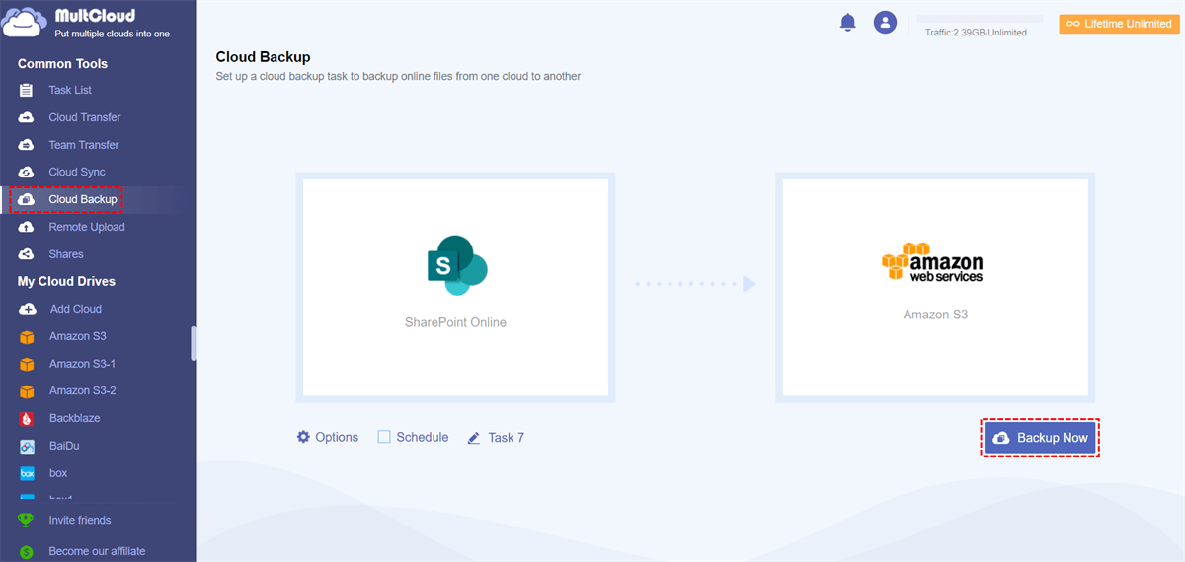
Task: Click the Options gear icon
Action: (303, 437)
